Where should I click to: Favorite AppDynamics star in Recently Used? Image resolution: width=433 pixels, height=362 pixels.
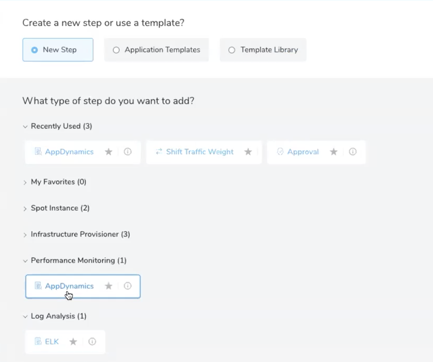click(x=109, y=152)
